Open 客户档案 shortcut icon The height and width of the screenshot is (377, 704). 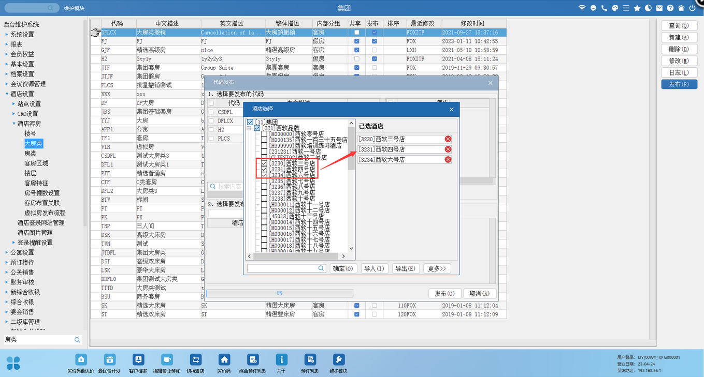click(138, 360)
